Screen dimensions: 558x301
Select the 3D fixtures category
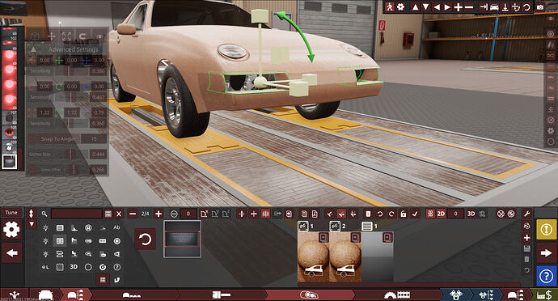pyautogui.click(x=74, y=267)
